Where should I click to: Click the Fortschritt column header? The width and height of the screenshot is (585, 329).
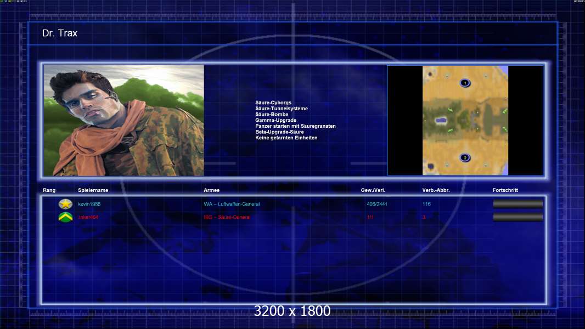point(505,190)
